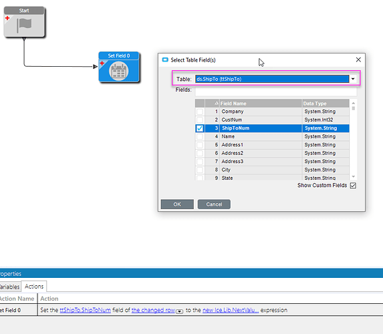
Task: Click the red plus on Start node
Action: [7, 18]
